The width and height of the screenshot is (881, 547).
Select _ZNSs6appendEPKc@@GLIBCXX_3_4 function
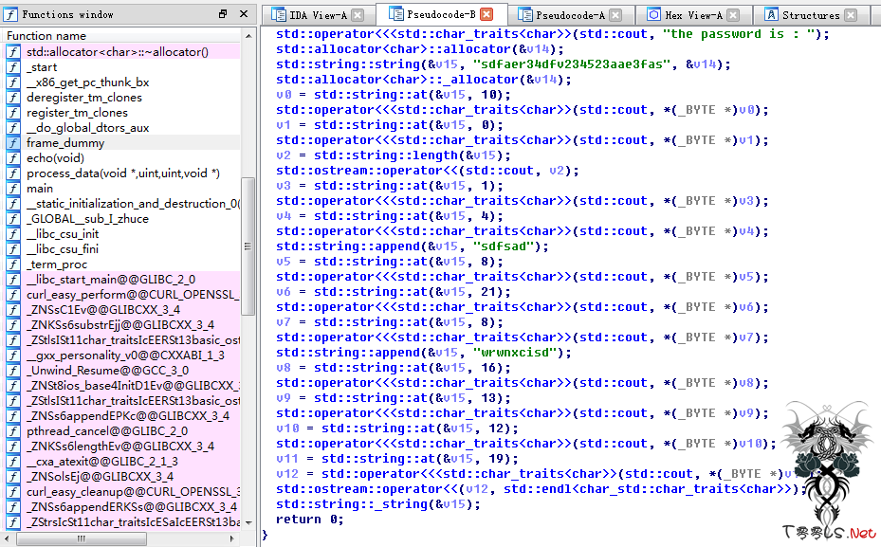pyautogui.click(x=122, y=415)
